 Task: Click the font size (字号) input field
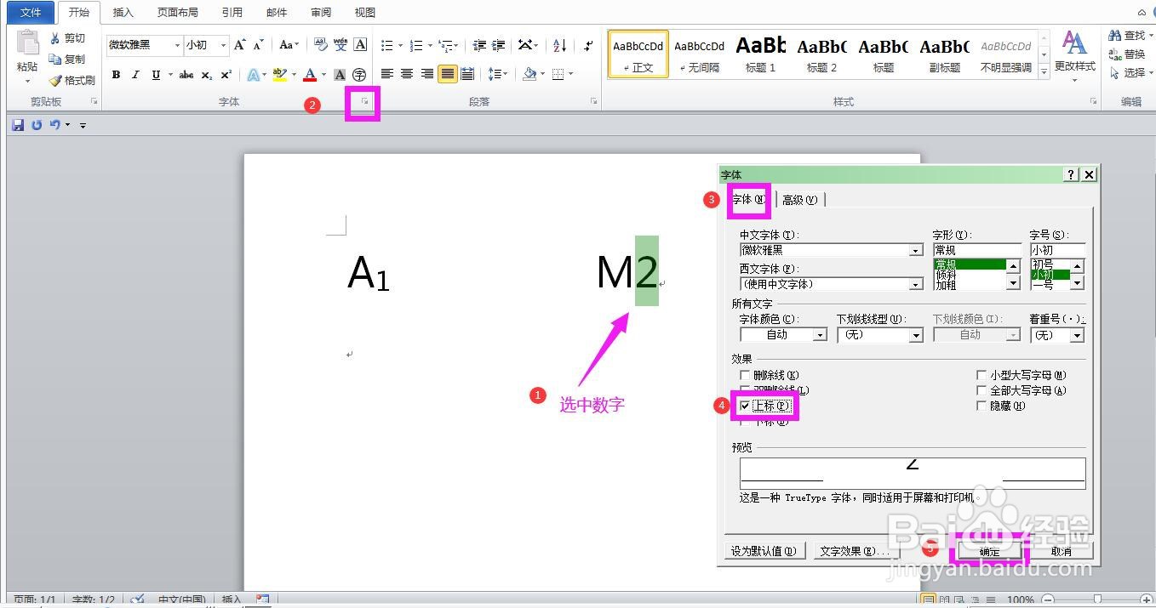(x=1057, y=250)
